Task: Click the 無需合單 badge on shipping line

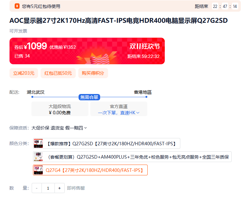Action: tap(89, 97)
